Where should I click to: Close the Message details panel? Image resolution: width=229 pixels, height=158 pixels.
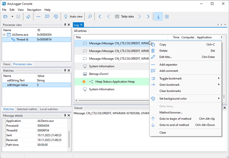tap(69, 115)
